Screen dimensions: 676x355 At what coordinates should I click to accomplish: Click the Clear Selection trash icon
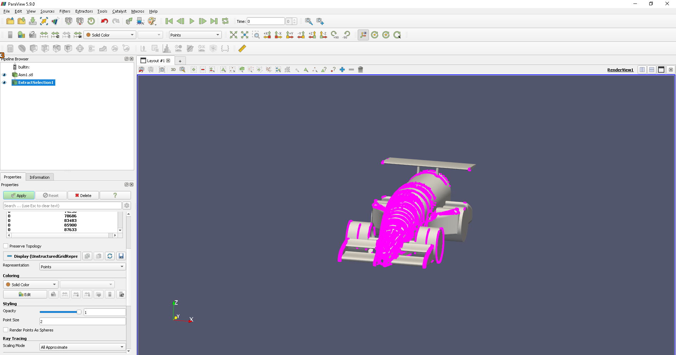(361, 70)
